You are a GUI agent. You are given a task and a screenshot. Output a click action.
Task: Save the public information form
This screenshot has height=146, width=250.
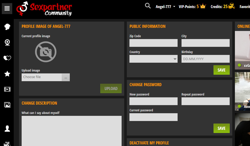coord(221,70)
